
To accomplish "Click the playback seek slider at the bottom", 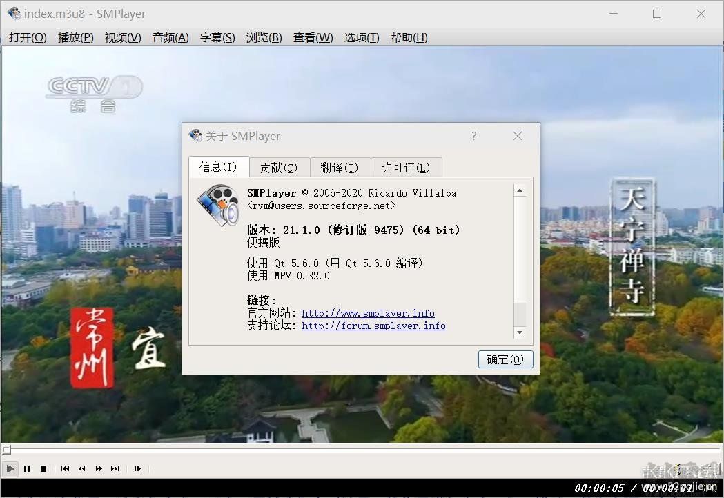I will tap(345, 449).
